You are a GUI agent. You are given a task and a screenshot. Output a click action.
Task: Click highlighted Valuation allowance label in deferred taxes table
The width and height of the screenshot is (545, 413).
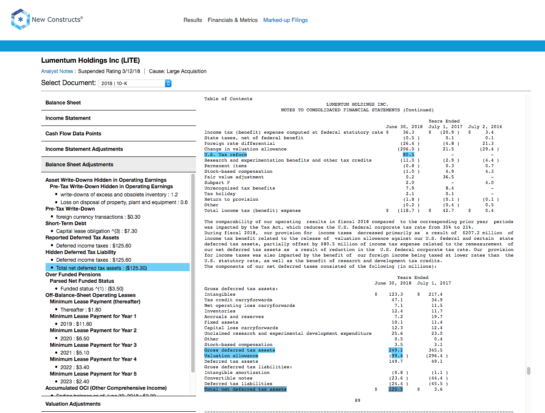[231, 356]
